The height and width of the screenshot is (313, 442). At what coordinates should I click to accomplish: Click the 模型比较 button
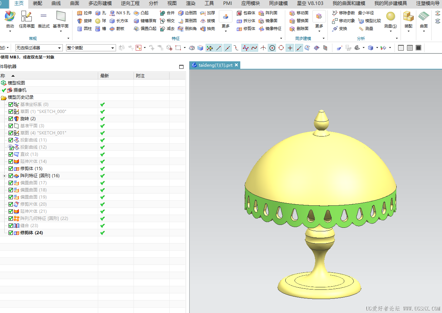tap(370, 21)
